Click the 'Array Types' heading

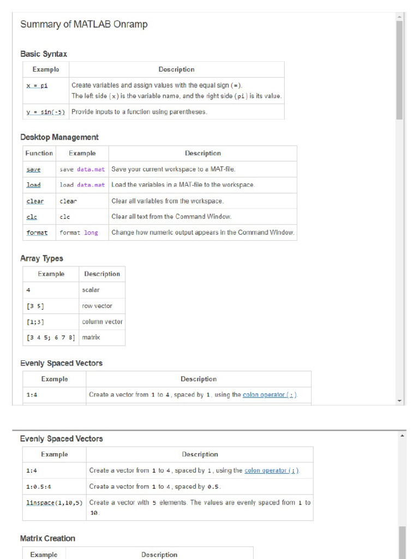click(x=41, y=258)
